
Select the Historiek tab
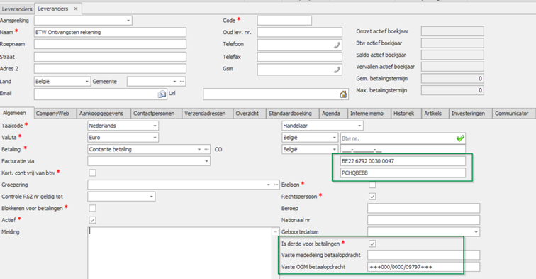click(403, 114)
